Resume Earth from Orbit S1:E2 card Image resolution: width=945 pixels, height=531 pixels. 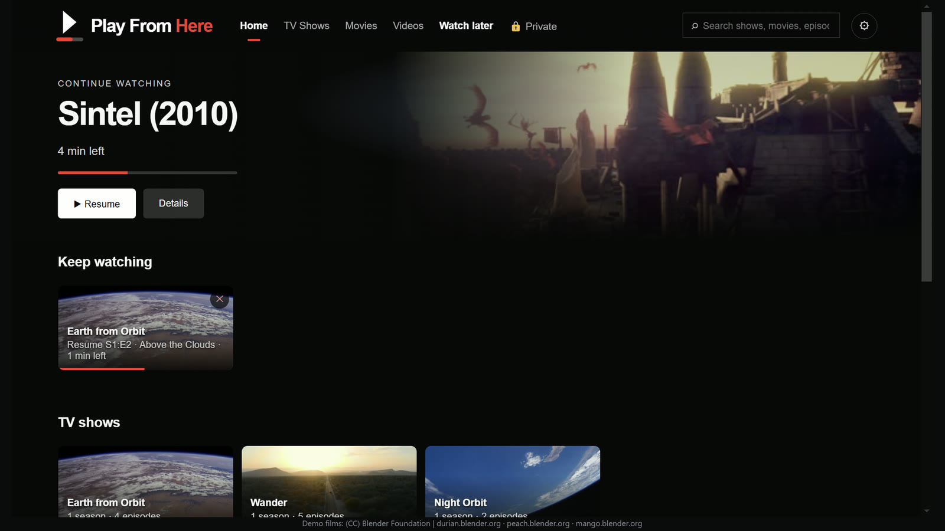146,328
